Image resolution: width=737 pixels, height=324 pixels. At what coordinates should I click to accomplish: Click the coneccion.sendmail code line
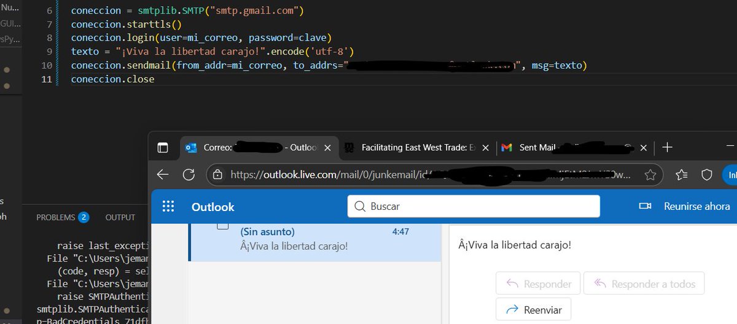pos(329,65)
